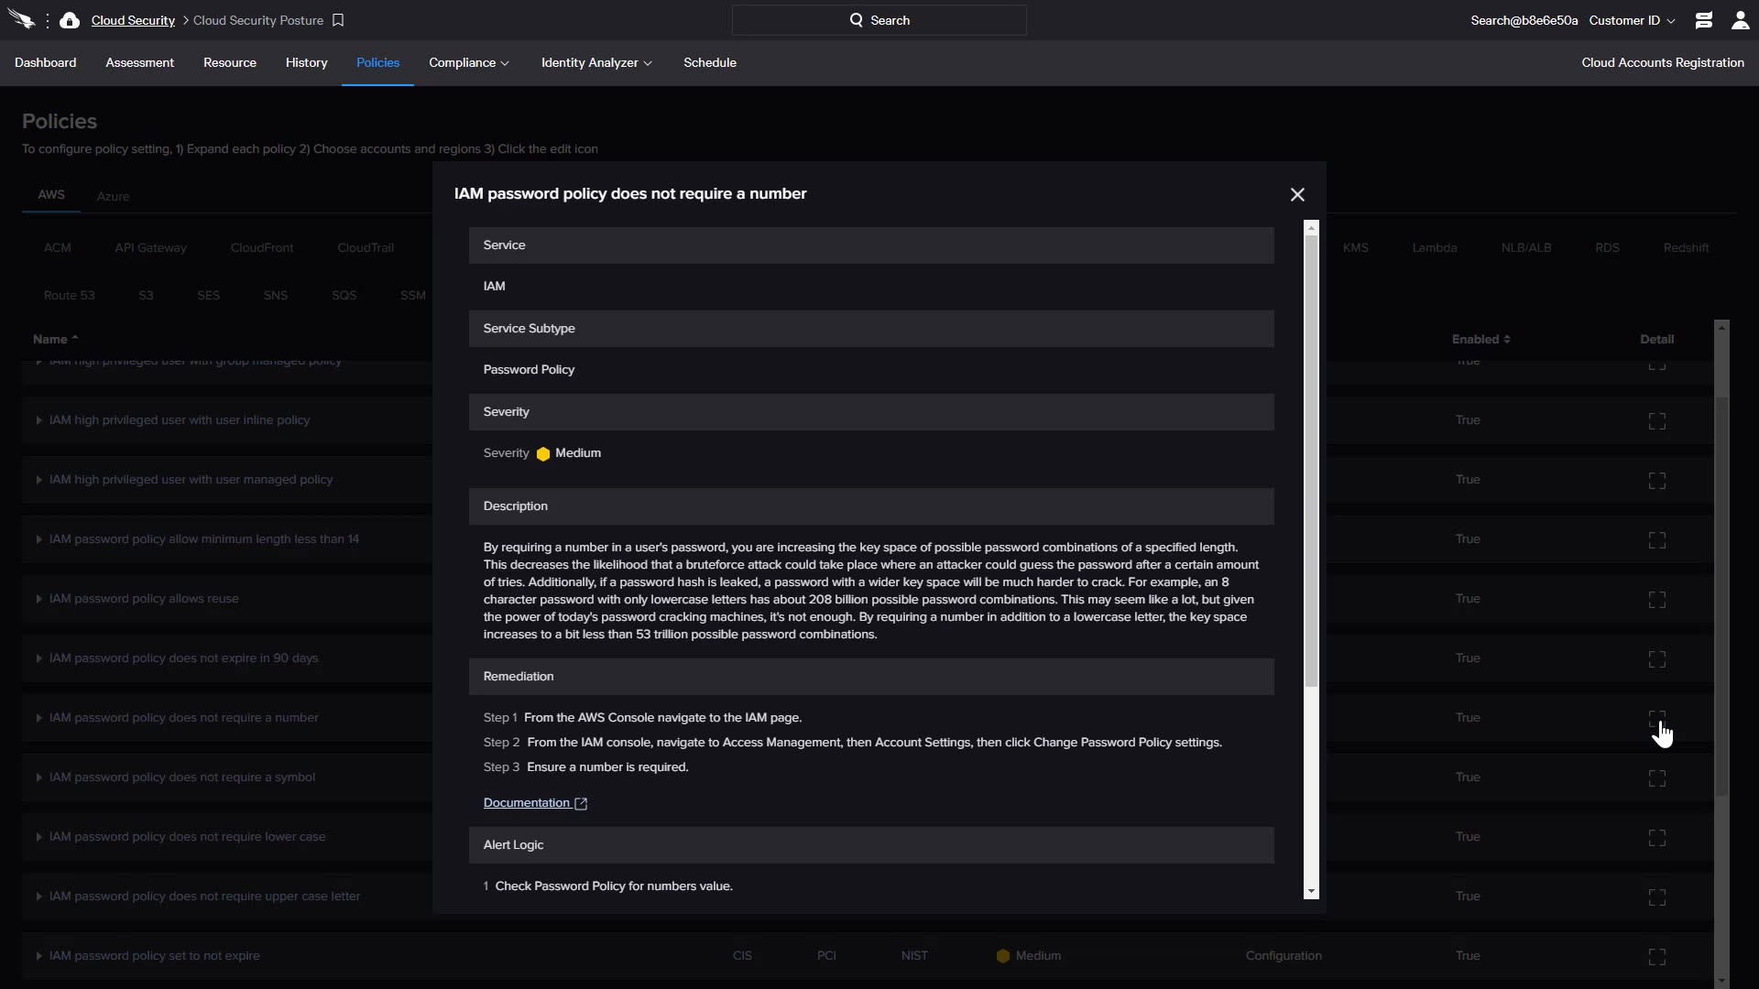This screenshot has height=989, width=1759.
Task: Click the cloud home icon in breadcrumb
Action: pyautogui.click(x=70, y=20)
